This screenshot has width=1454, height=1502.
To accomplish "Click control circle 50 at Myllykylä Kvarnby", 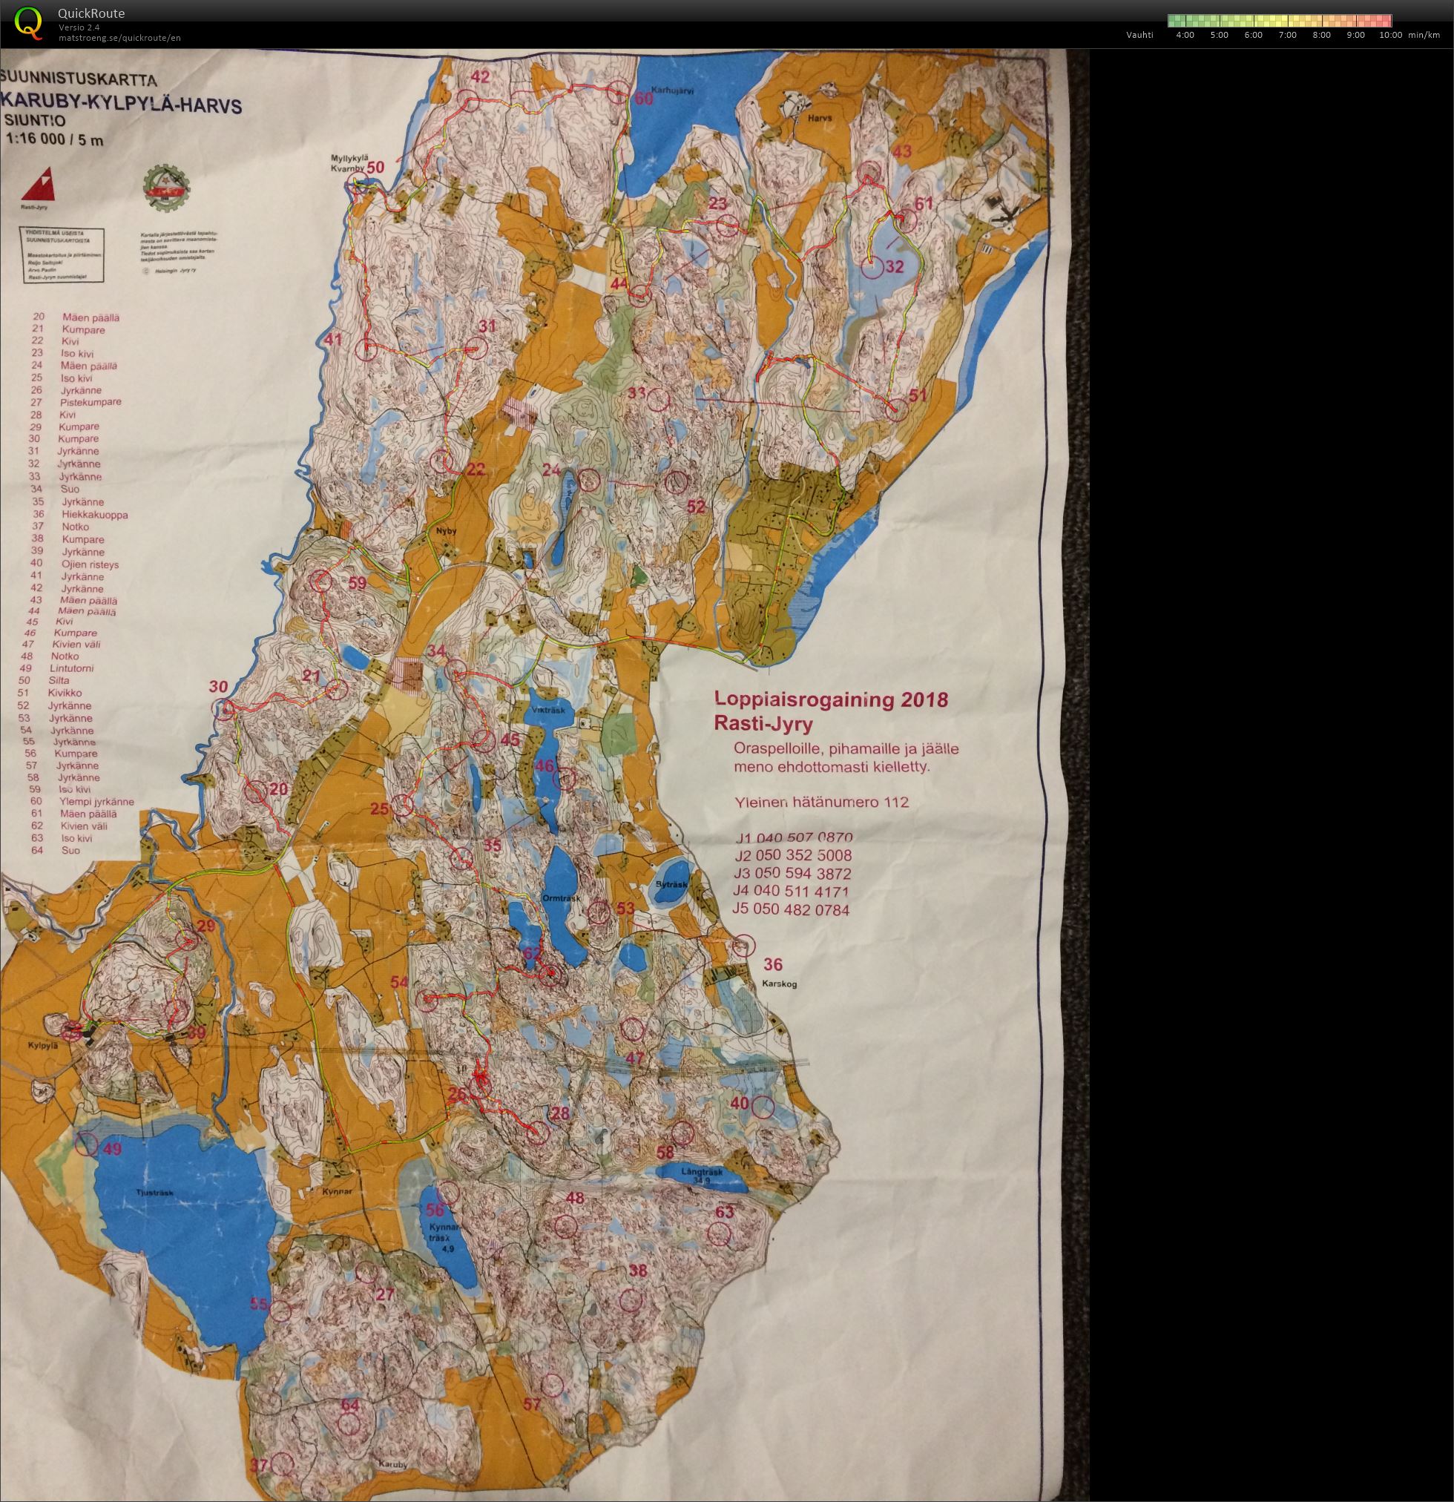I will point(357,182).
